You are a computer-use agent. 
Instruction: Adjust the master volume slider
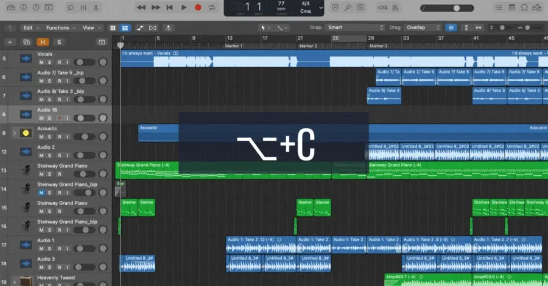447,8
